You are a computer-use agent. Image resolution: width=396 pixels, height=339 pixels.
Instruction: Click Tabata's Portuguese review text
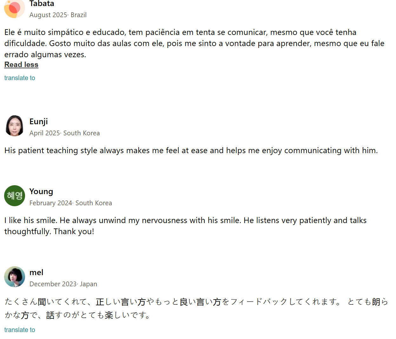click(194, 43)
